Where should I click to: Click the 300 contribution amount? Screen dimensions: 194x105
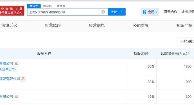189,97
